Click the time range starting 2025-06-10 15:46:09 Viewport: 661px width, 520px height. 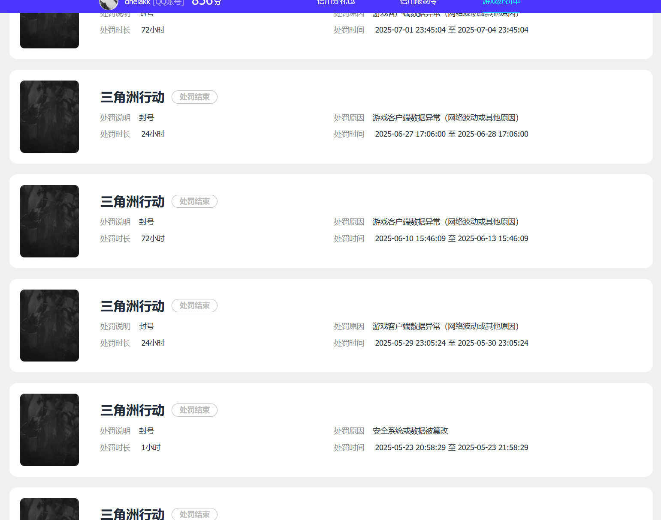pos(452,239)
